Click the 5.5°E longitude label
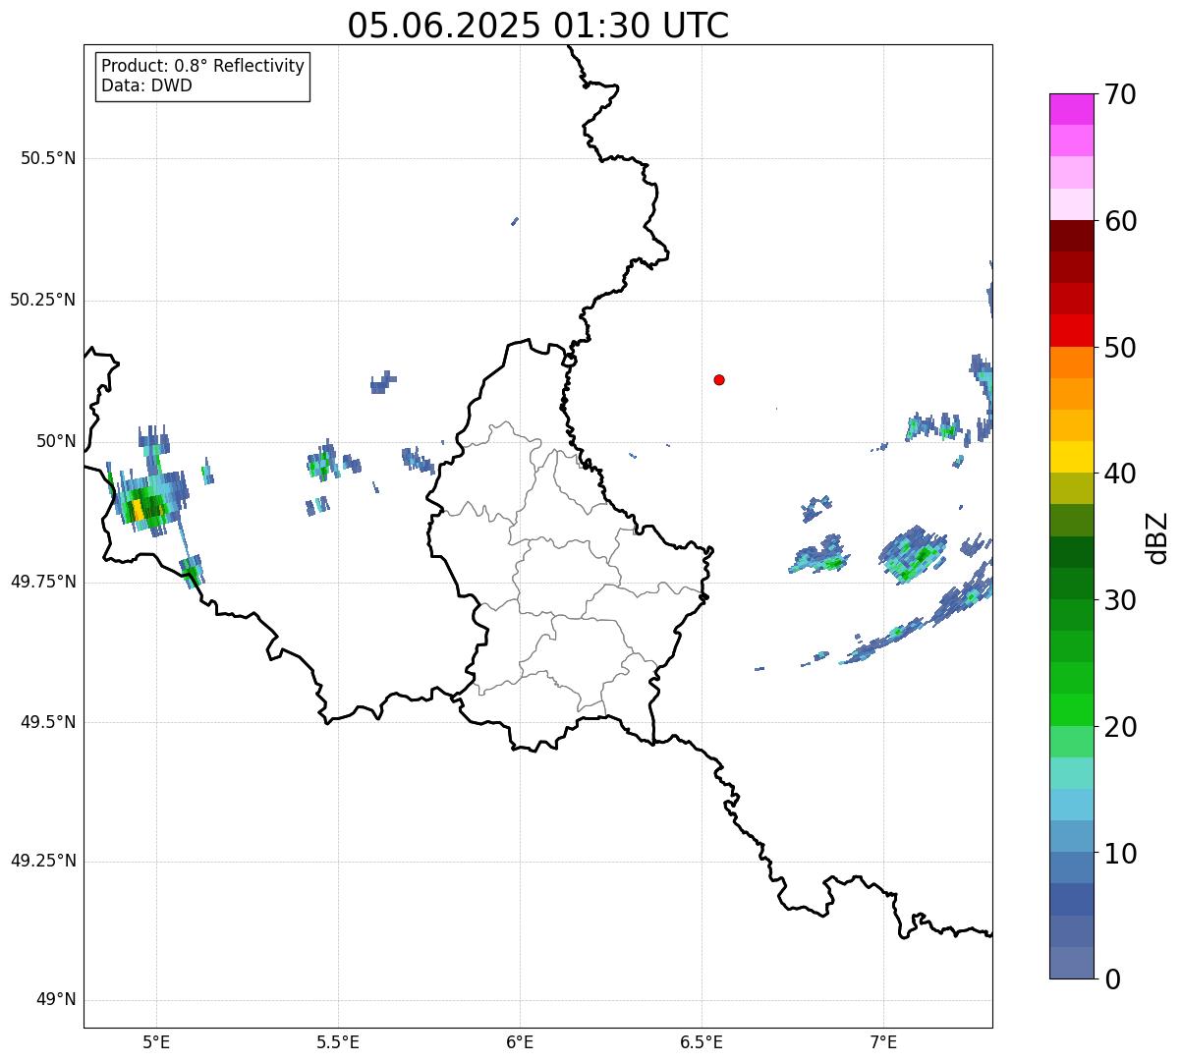 338,1041
